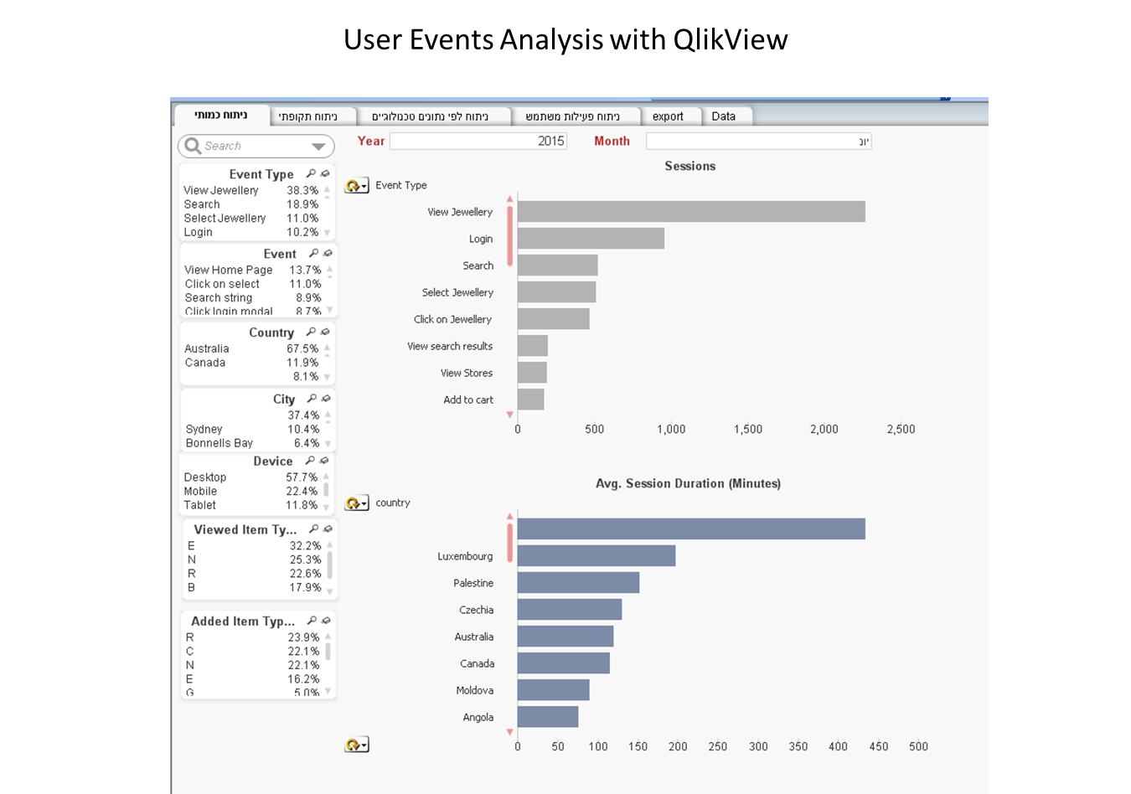Clear the City listbox with eraser icon
This screenshot has width=1131, height=794.
[x=326, y=399]
